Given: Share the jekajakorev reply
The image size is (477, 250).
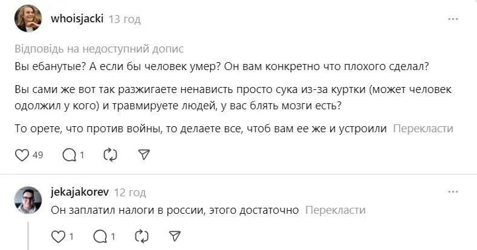Looking at the screenshot, I should click(x=175, y=236).
